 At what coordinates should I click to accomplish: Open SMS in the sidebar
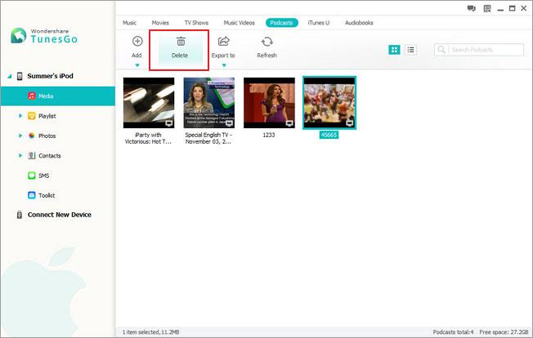(44, 176)
